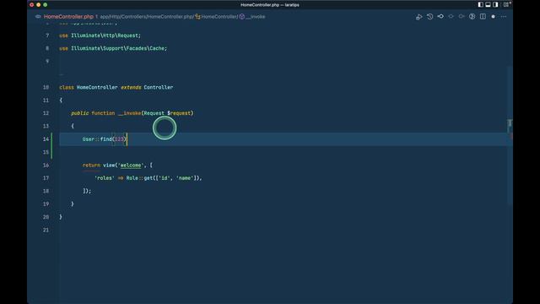Click the HomeController class name on line 10

click(x=97, y=87)
